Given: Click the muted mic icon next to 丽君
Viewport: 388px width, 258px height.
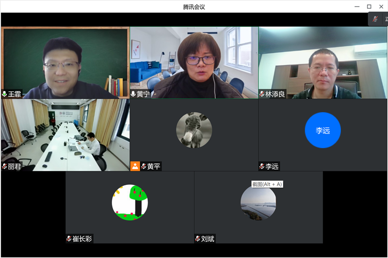Looking at the screenshot, I should point(4,166).
